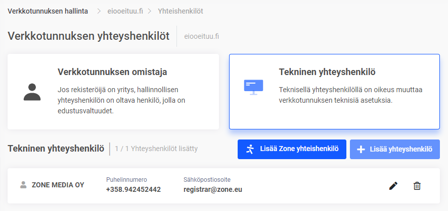Click the ZONE MEDIA OY contact name
Viewport: 448px width, 211px height.
point(58,185)
